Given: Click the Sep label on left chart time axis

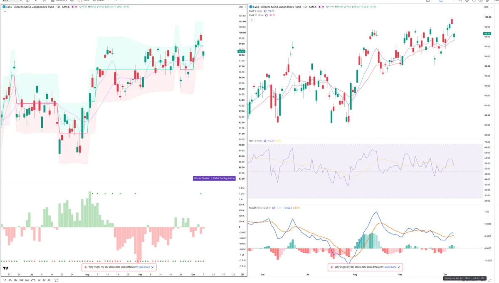Looking at the screenshot, I should point(140,275).
